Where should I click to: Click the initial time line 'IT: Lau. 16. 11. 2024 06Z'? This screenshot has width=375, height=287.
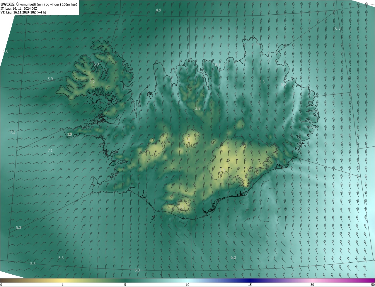19,8
